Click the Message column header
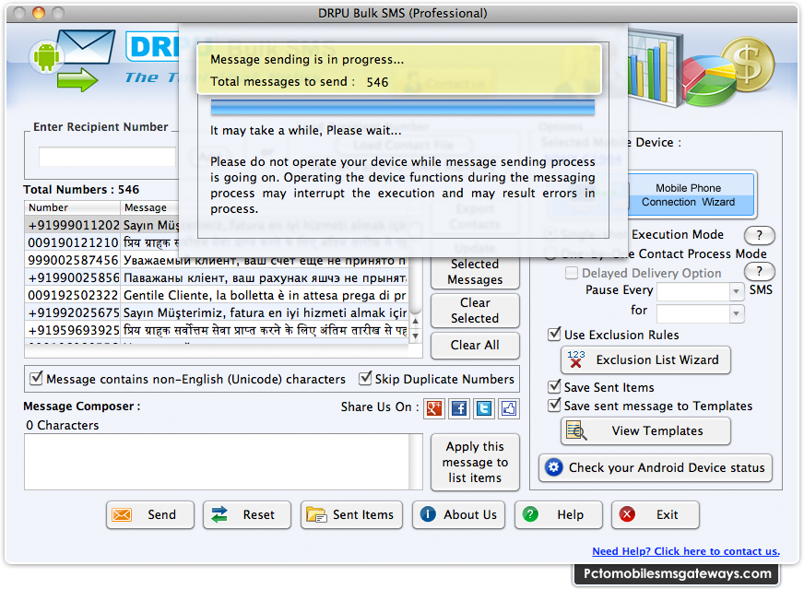The height and width of the screenshot is (589, 804). point(148,207)
